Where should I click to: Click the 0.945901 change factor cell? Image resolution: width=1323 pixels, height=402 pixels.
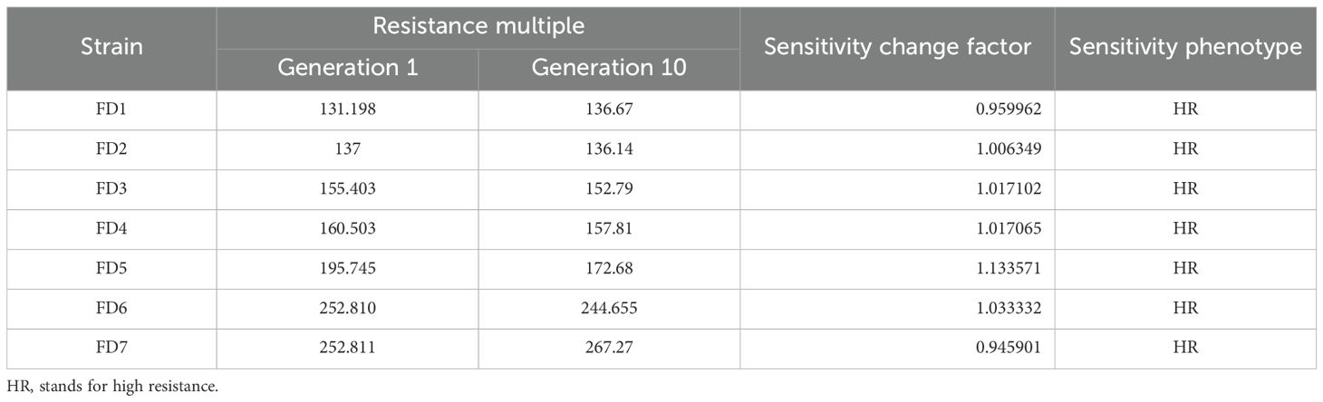[x=1008, y=349]
